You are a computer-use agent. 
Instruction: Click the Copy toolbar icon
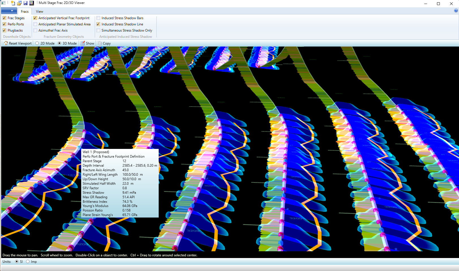tap(100, 43)
